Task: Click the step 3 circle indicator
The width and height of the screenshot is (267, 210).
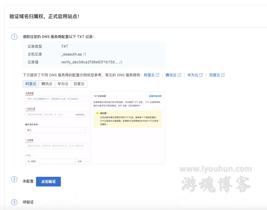Action: pos(14,202)
